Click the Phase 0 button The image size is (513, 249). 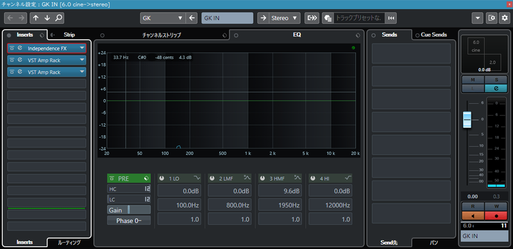(129, 221)
